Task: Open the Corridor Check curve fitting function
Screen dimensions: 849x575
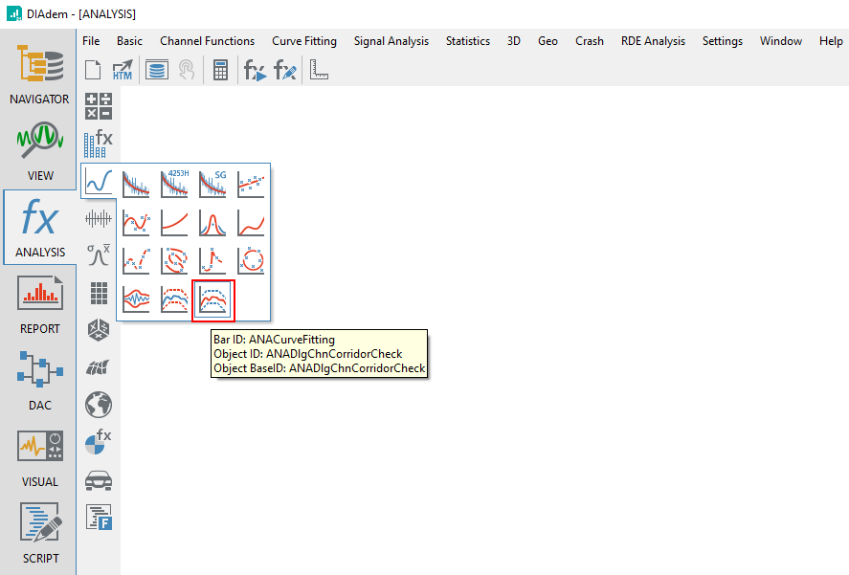Action: click(213, 300)
